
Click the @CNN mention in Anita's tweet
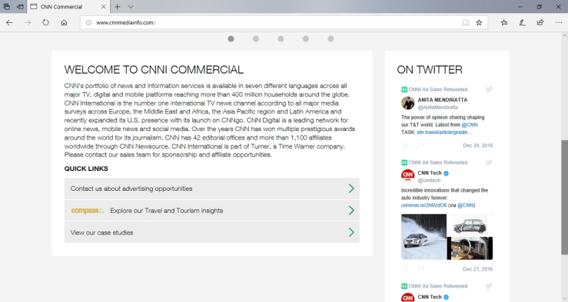coord(470,125)
